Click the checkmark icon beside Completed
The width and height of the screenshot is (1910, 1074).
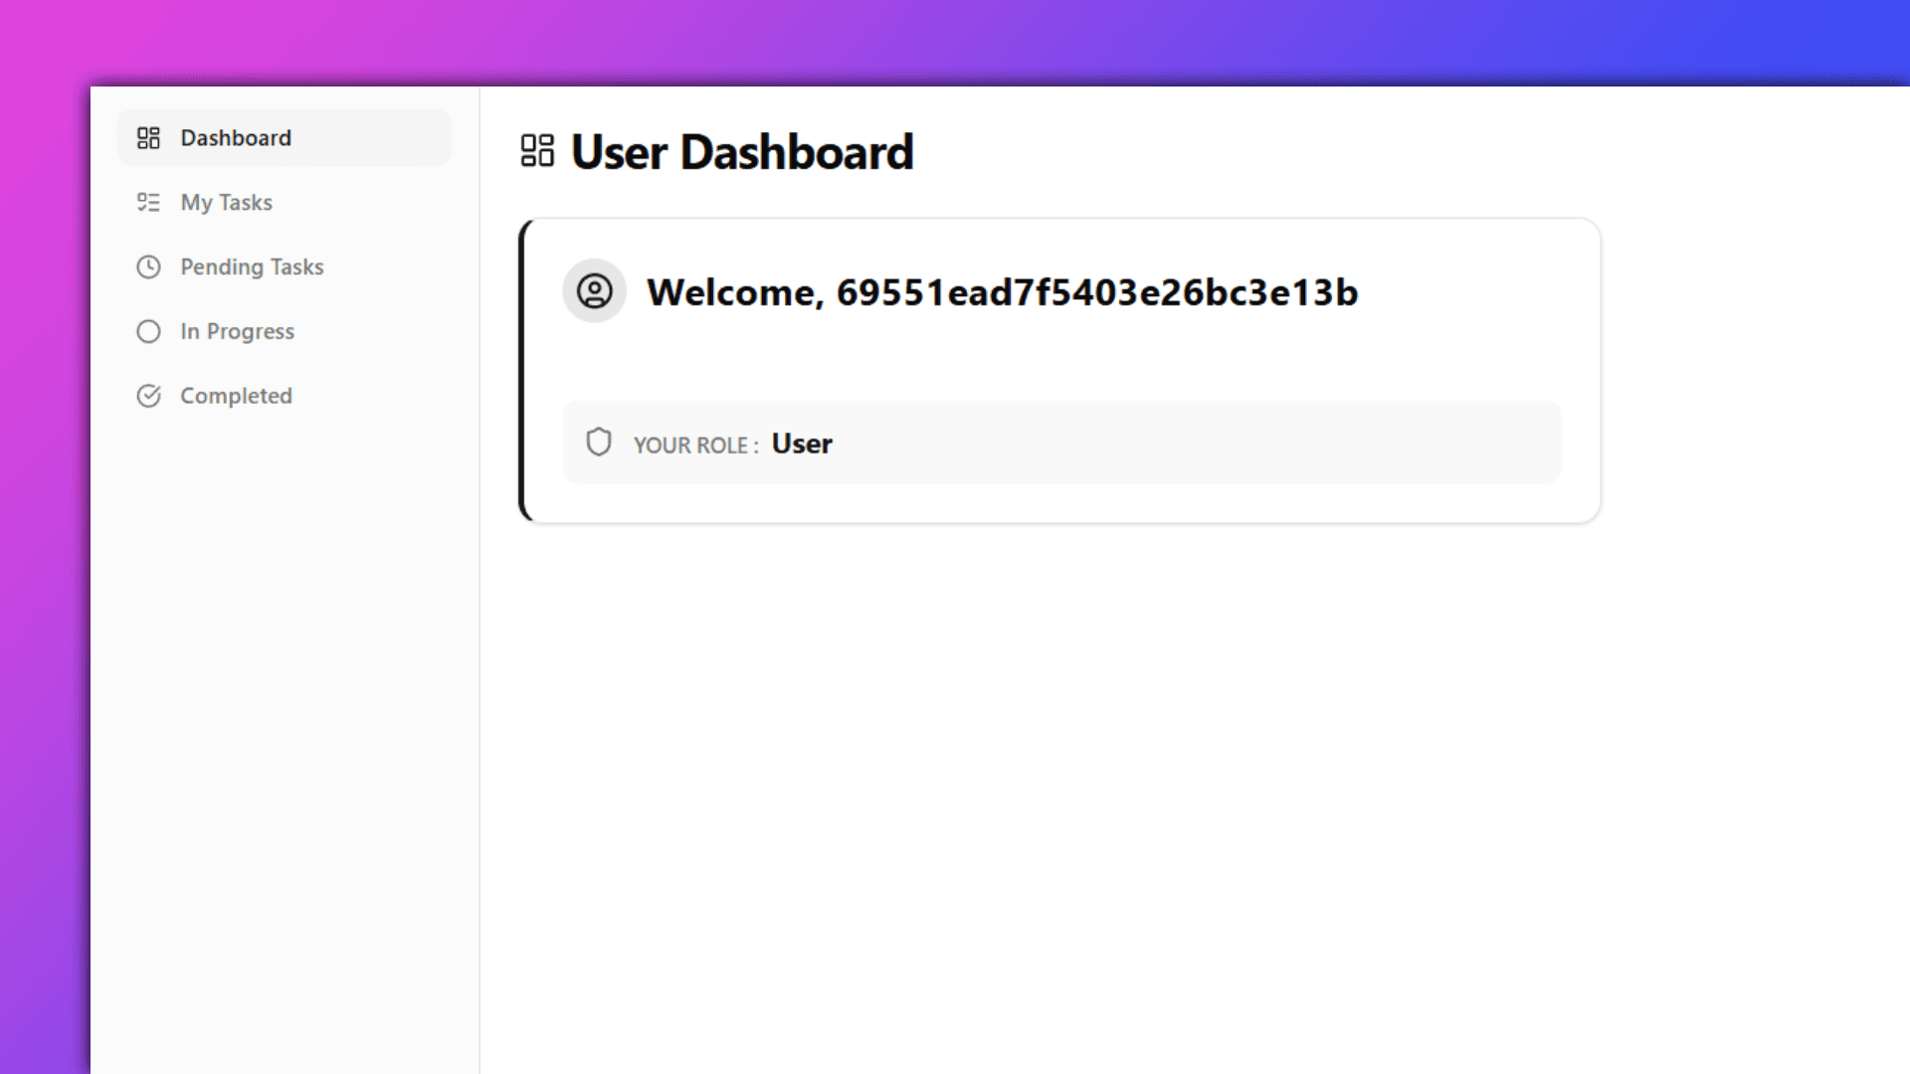point(148,395)
